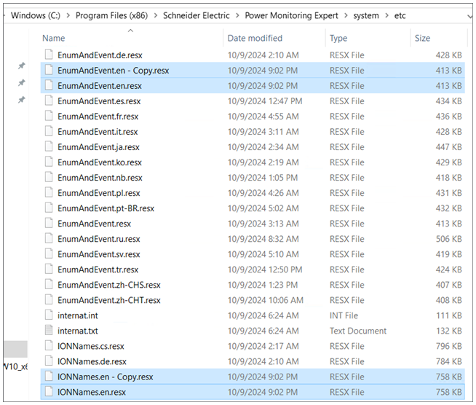Expand chevron after Program Files (x86) breadcrumb
The width and height of the screenshot is (476, 405).
[x=156, y=15]
